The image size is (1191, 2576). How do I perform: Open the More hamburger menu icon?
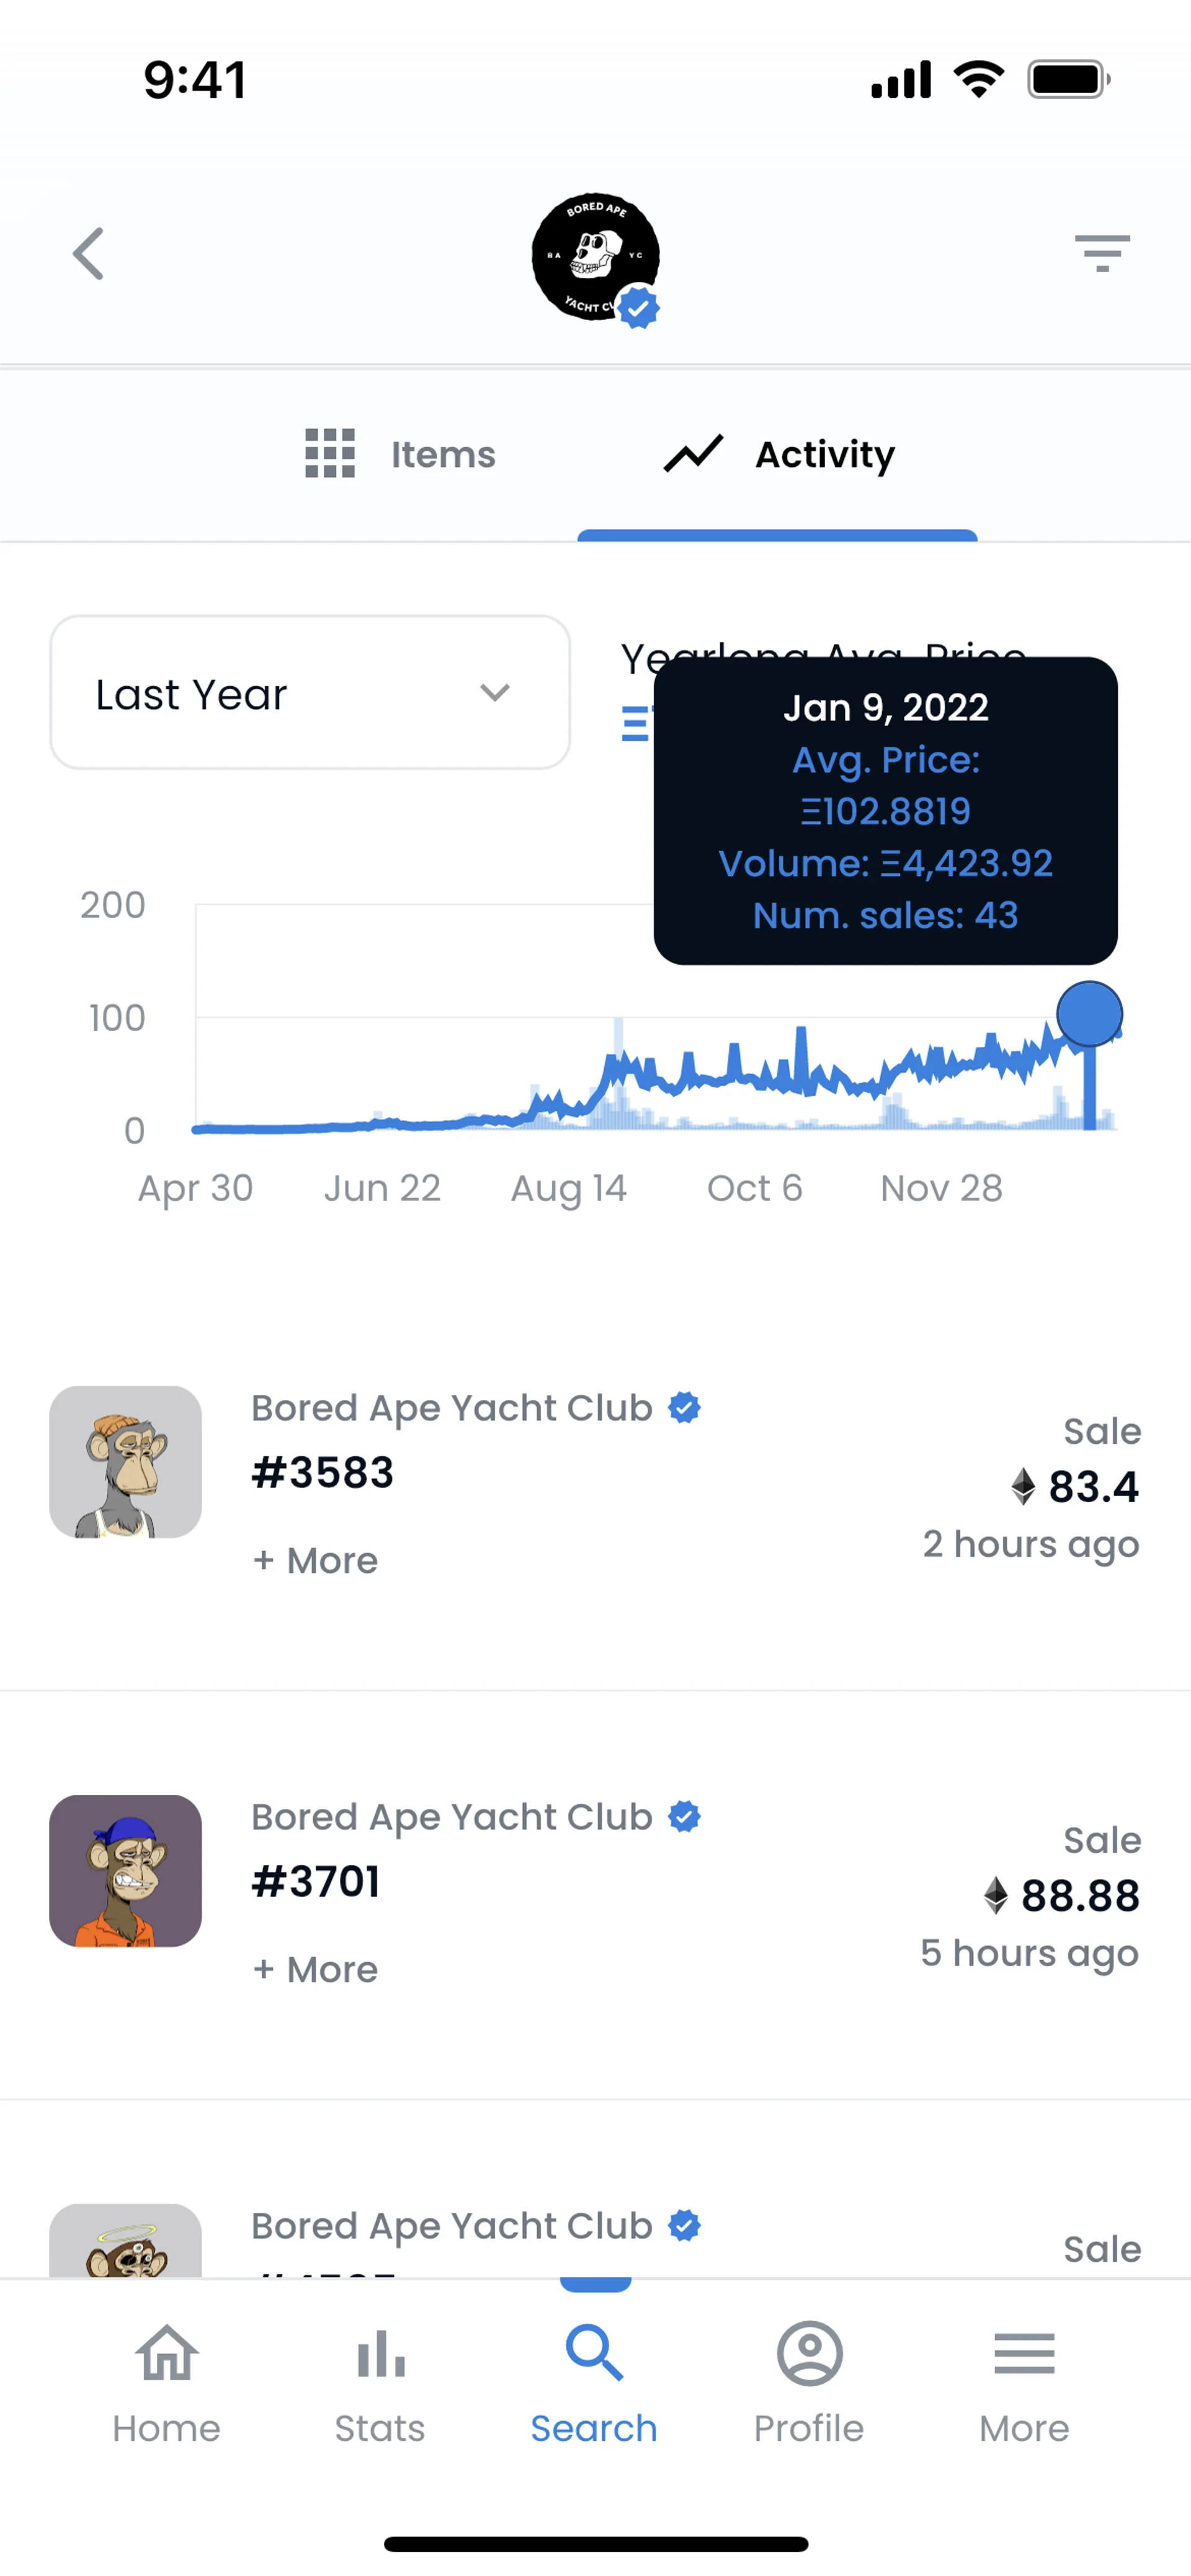coord(1024,2354)
